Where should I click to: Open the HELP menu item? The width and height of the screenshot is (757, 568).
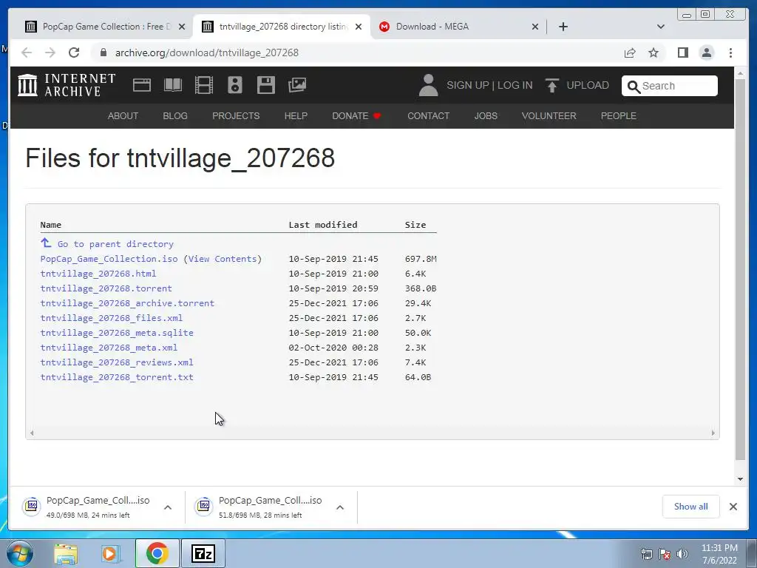296,116
